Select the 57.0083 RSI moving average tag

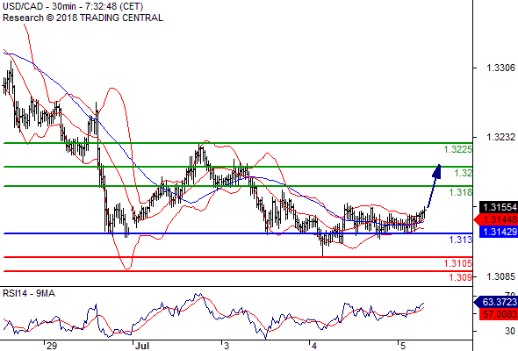pos(499,314)
